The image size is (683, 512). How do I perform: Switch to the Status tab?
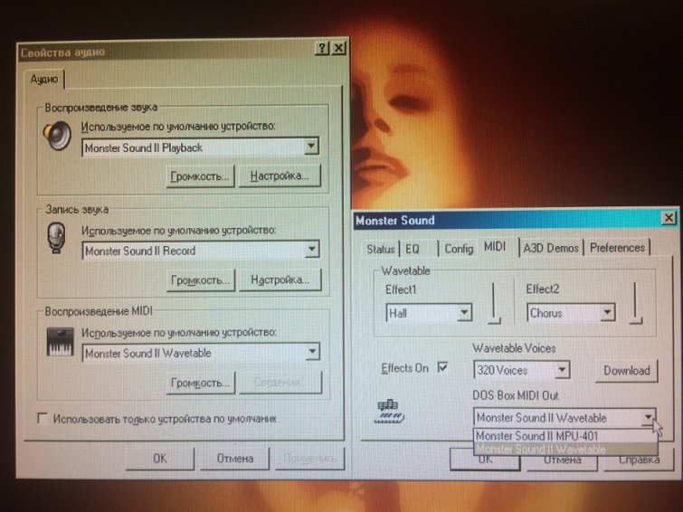[380, 250]
